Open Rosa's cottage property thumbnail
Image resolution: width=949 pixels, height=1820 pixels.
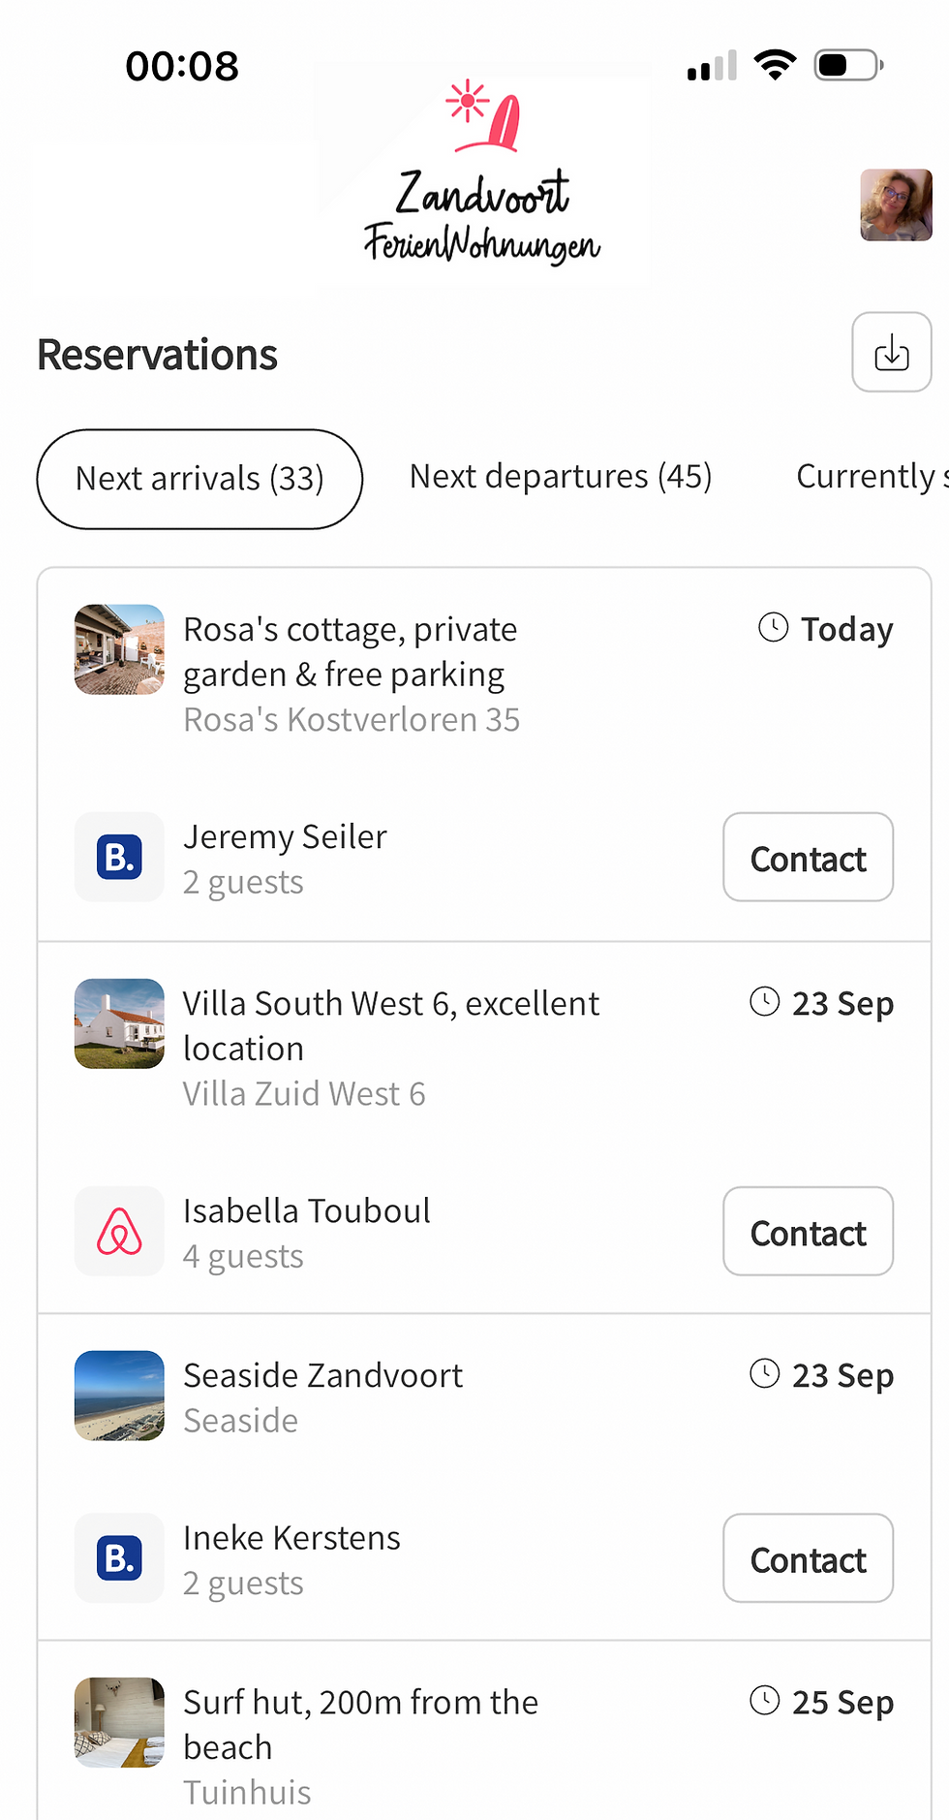click(119, 649)
